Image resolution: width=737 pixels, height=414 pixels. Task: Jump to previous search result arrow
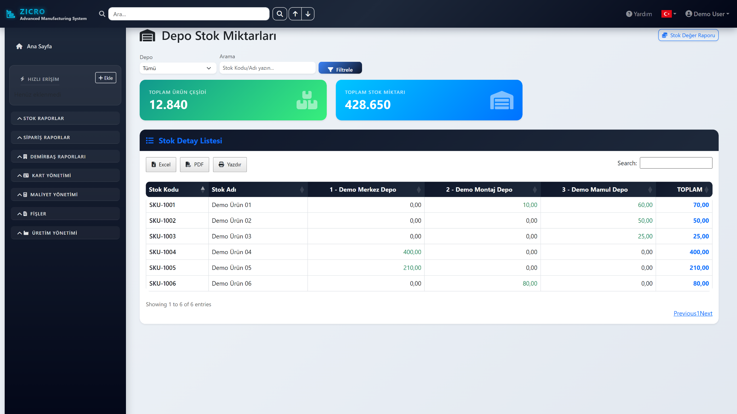tap(295, 14)
